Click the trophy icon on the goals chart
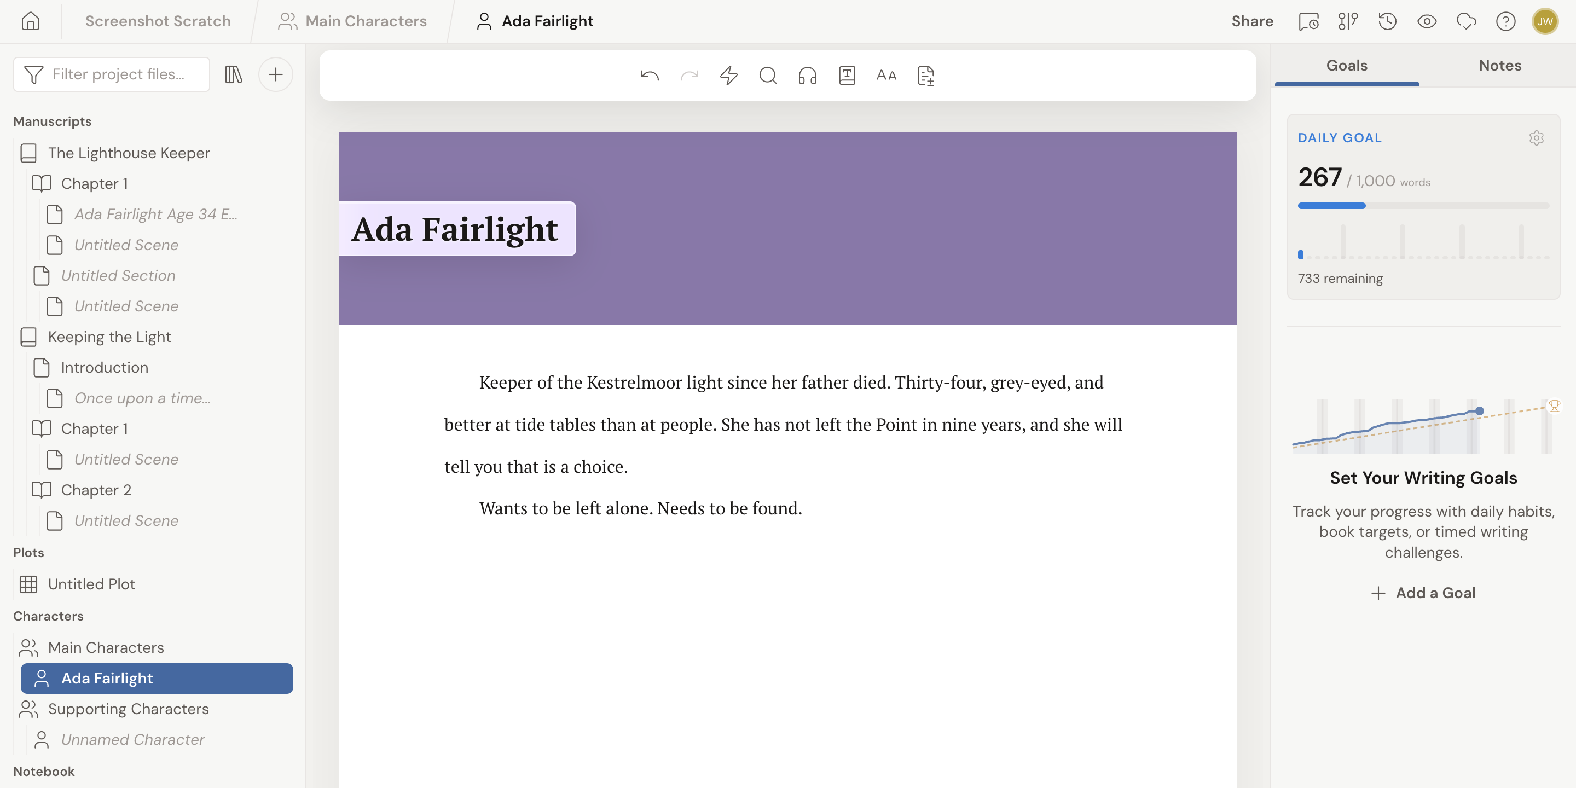This screenshot has height=788, width=1576. [x=1554, y=406]
